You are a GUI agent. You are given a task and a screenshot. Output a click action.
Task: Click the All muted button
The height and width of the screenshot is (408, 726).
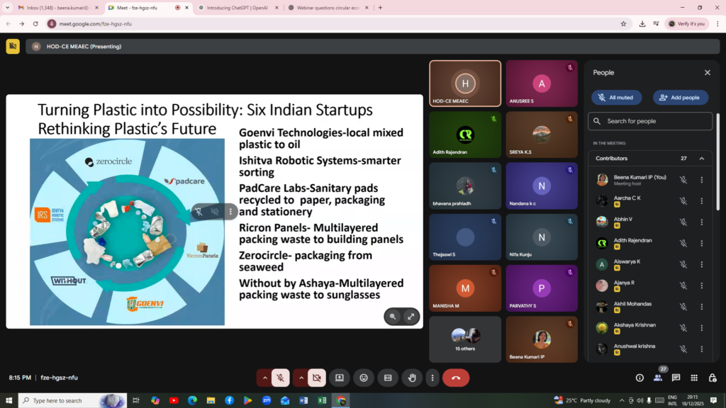617,98
